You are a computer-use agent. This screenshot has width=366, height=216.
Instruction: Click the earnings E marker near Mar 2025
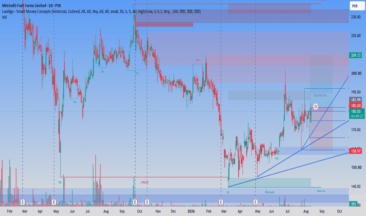pos(23,202)
